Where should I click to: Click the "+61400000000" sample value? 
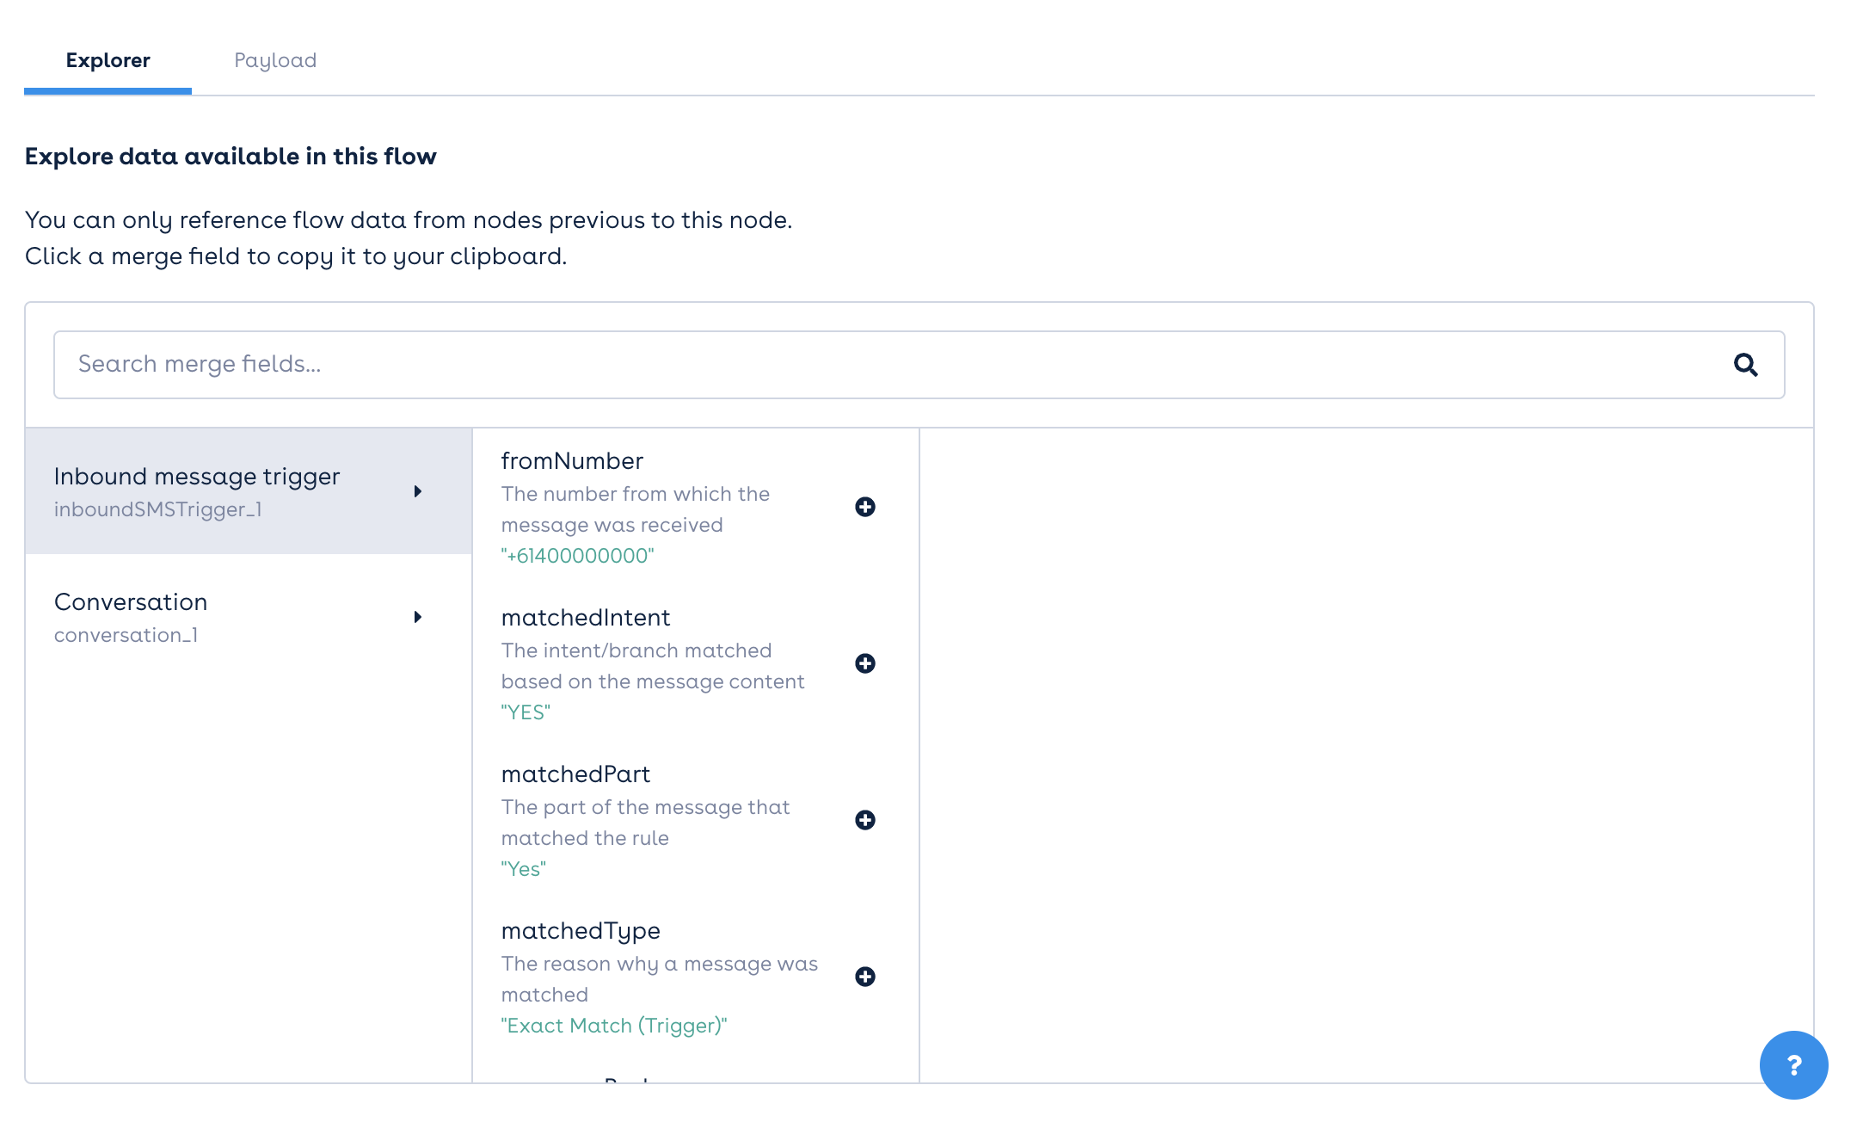tap(577, 556)
